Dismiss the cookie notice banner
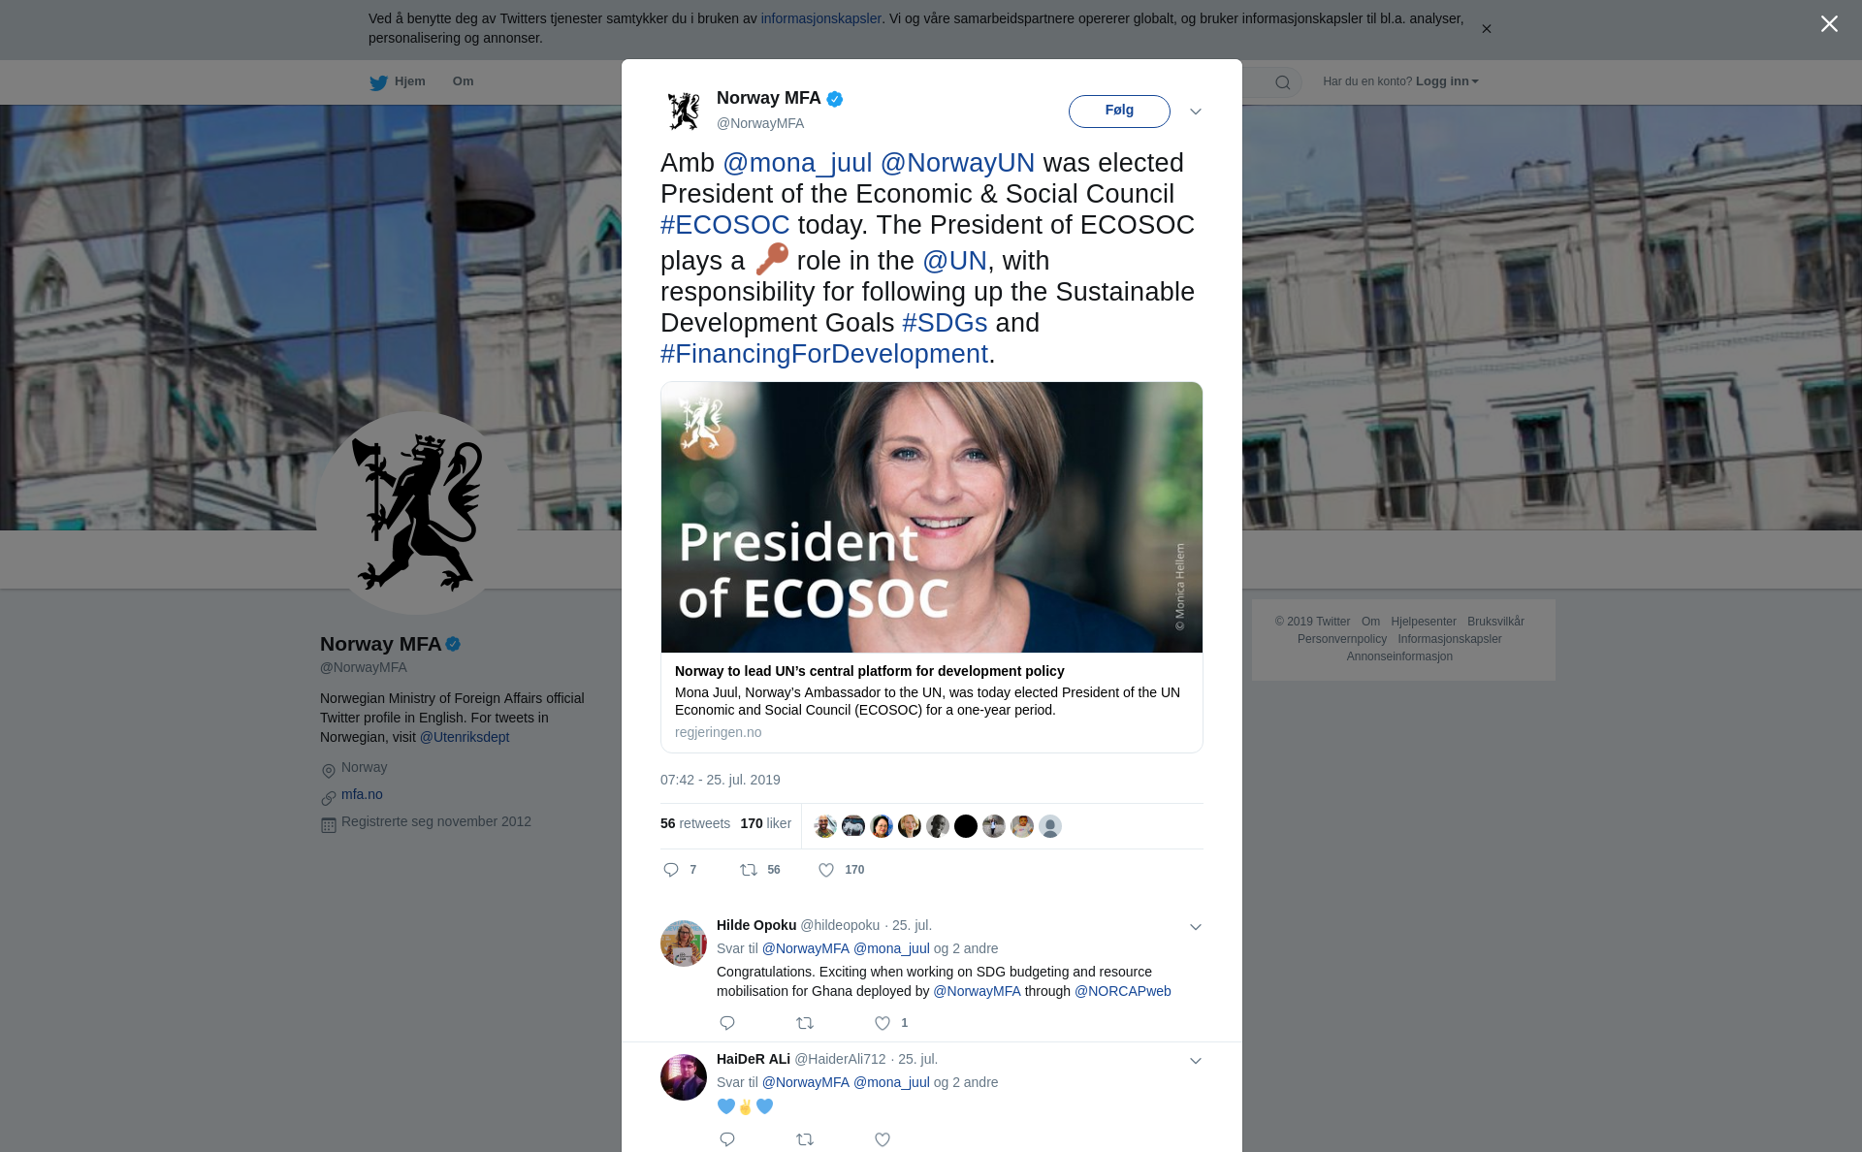 pos(1486,29)
